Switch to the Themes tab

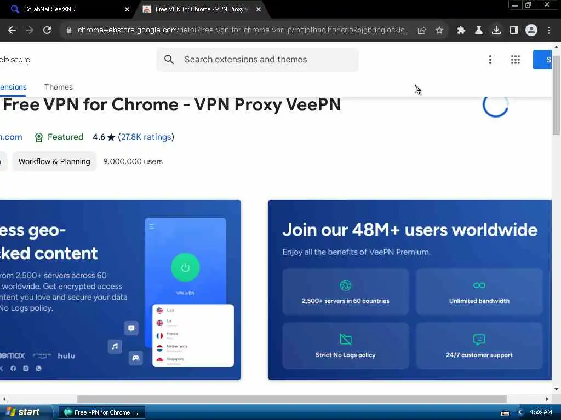pos(58,87)
